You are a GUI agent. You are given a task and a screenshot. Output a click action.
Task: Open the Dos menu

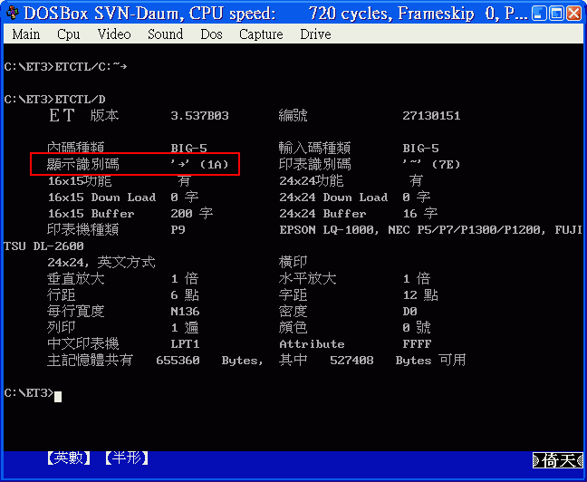coord(211,34)
